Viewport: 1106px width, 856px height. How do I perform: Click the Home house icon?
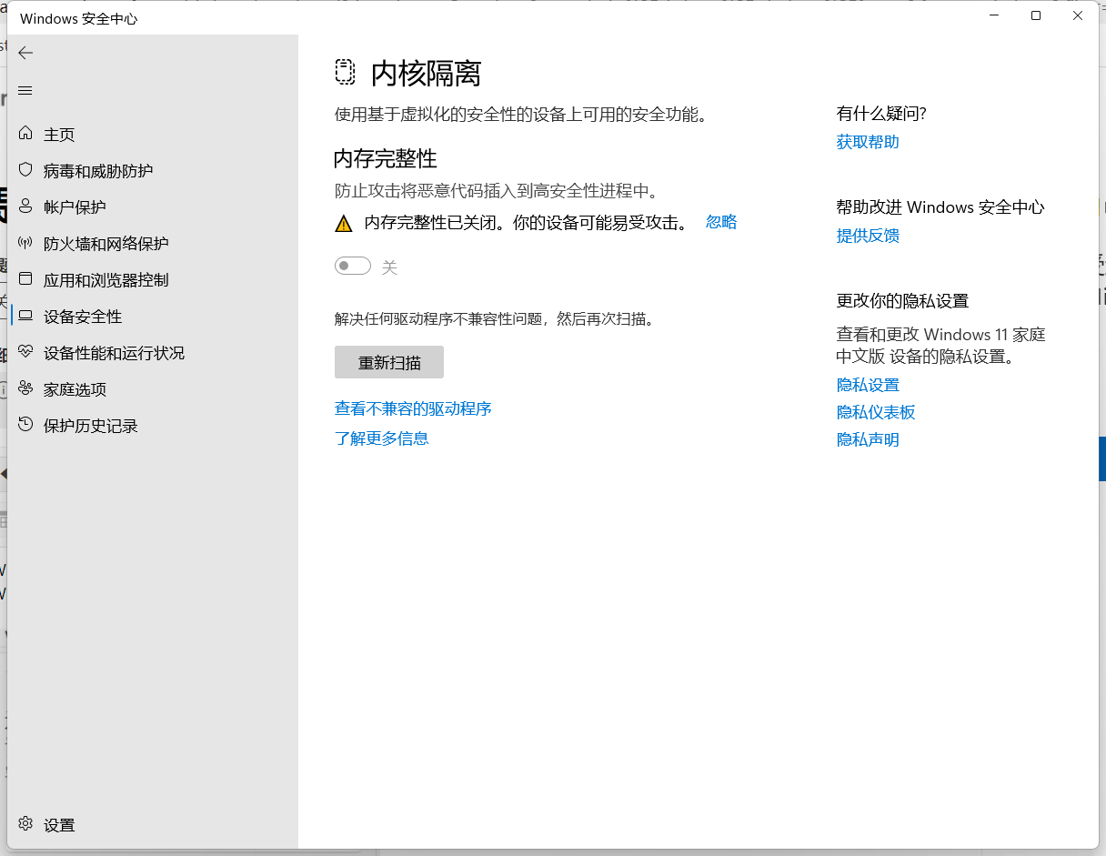[25, 134]
